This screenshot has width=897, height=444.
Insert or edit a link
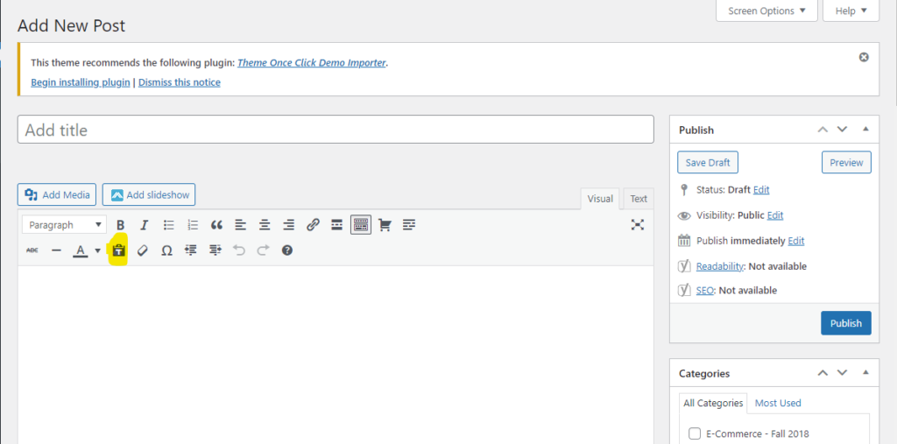tap(313, 225)
